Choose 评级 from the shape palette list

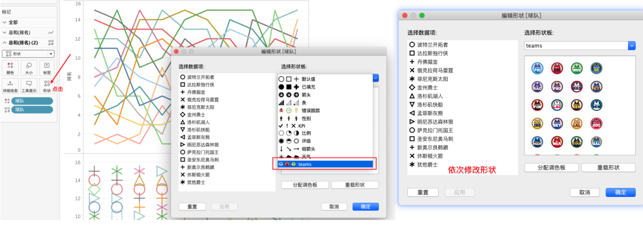coord(325,141)
